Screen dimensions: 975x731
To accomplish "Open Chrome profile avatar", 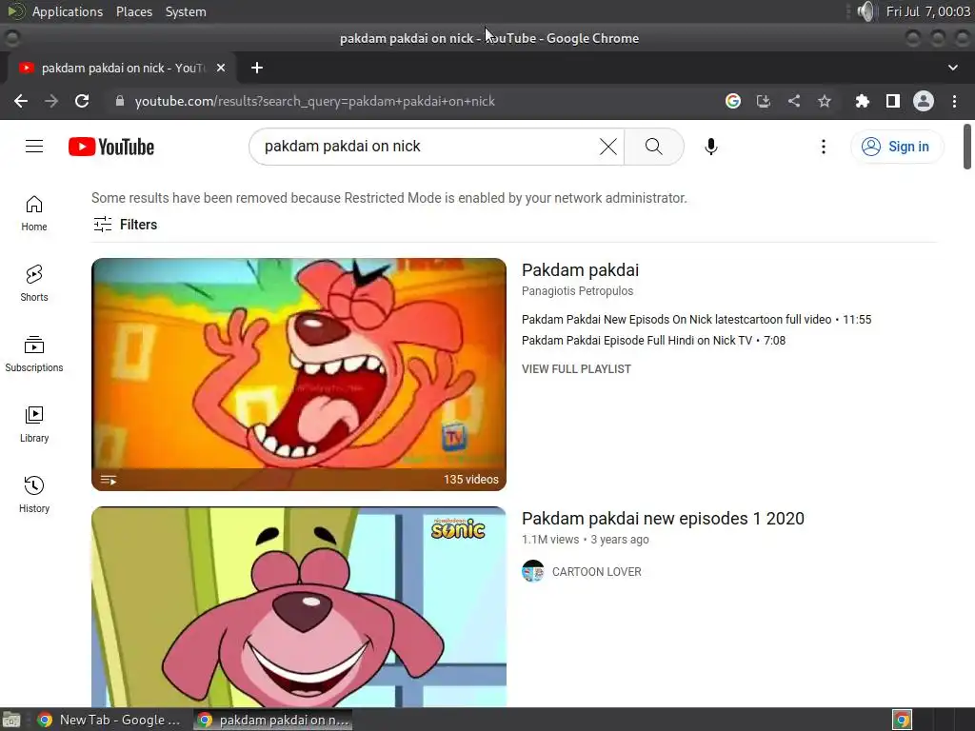I will pos(924,101).
